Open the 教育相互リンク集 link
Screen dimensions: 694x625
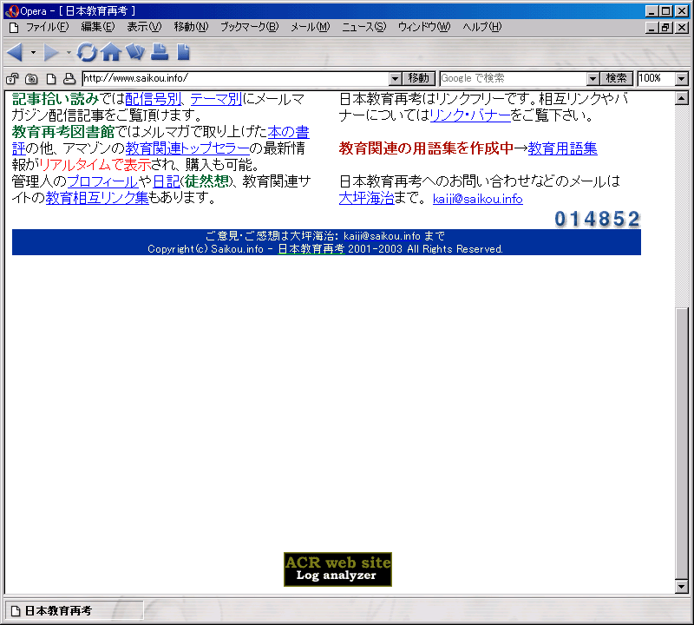click(x=97, y=198)
